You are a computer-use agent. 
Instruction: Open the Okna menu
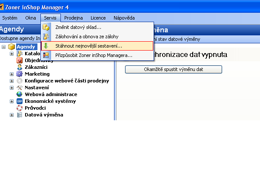31,18
